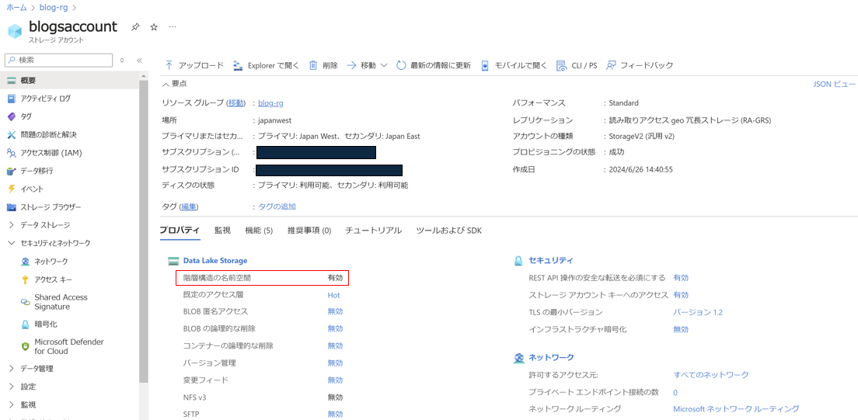The width and height of the screenshot is (858, 420).
Task: Click the ストレージ ブラウザー icon
Action: [x=12, y=207]
